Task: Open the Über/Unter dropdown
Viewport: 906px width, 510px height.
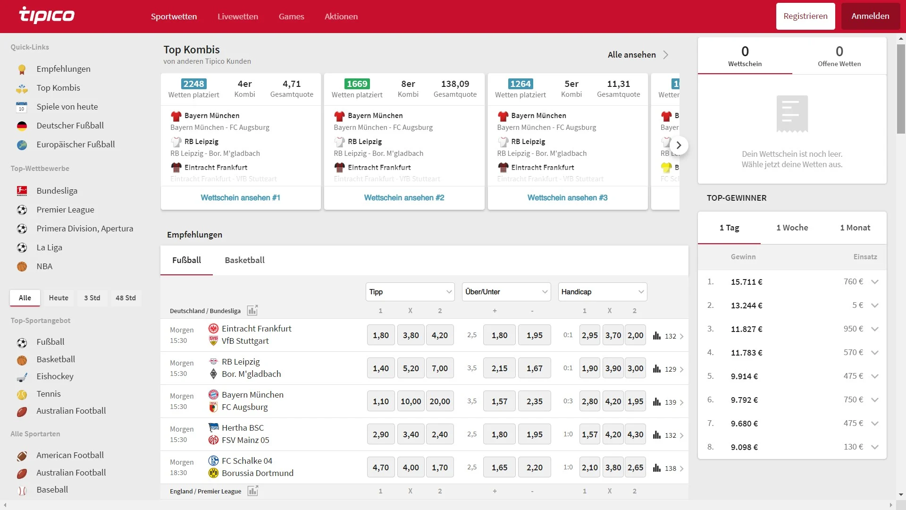Action: (506, 292)
